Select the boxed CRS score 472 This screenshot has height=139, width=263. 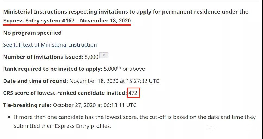pos(133,93)
